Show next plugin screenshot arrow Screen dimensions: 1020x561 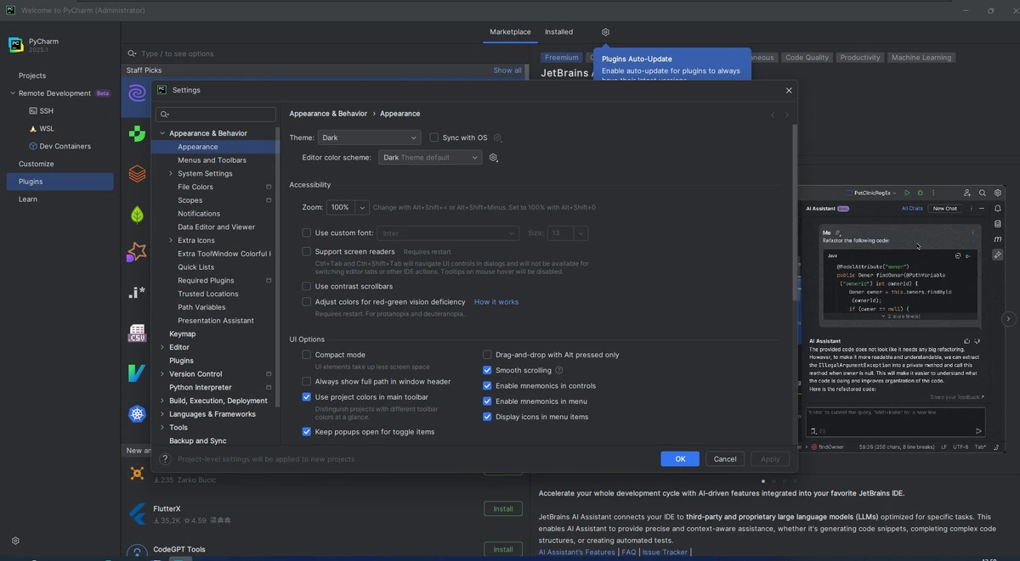pos(1008,319)
